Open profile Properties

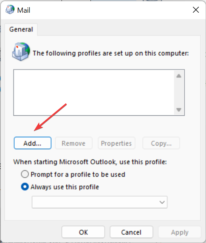click(x=116, y=143)
